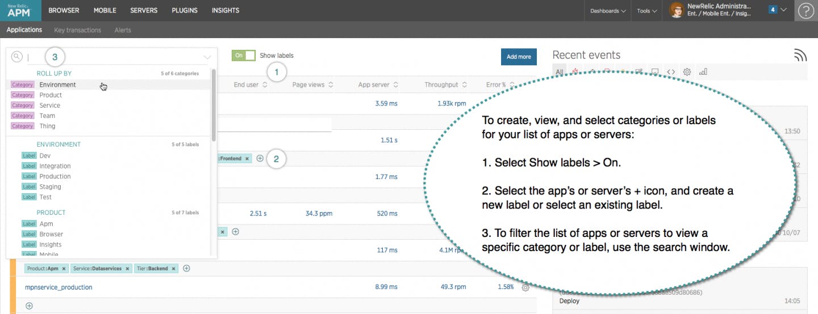Click the label list scrollbar

click(214, 105)
